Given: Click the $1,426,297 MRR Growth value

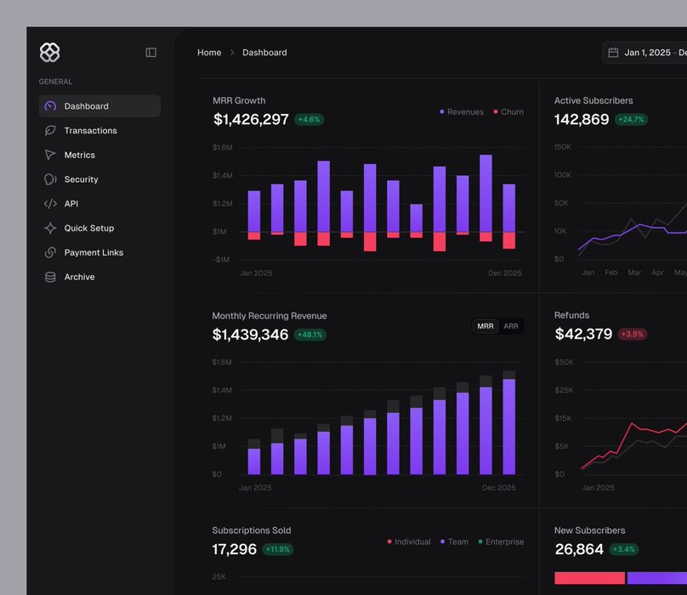Looking at the screenshot, I should (251, 119).
